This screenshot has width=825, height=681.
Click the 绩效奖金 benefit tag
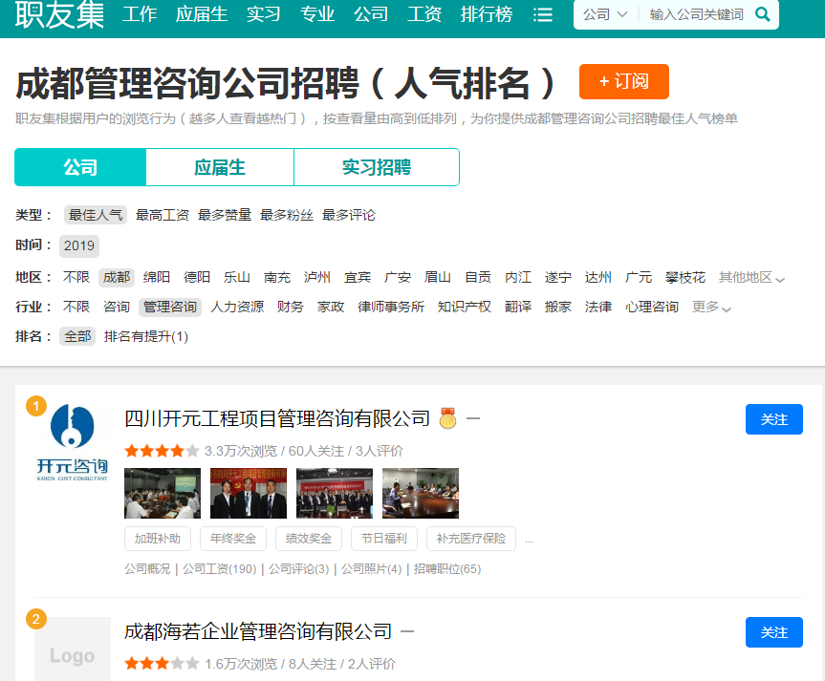tap(309, 539)
